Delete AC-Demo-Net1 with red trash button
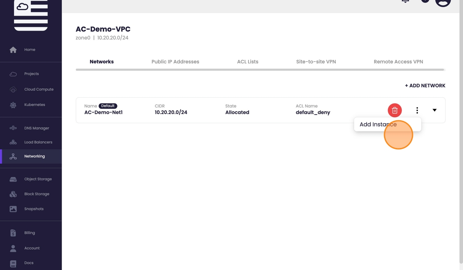Image resolution: width=463 pixels, height=270 pixels. pyautogui.click(x=394, y=110)
